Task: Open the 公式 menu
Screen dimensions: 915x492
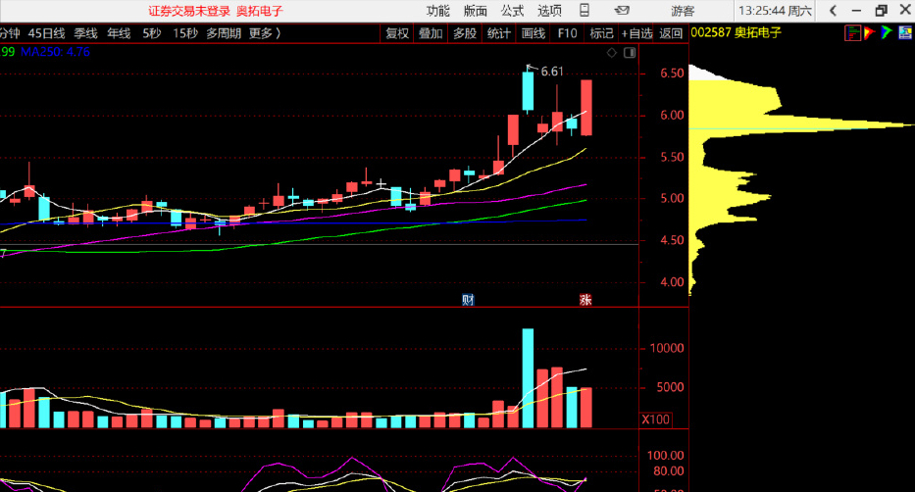Action: click(x=512, y=11)
